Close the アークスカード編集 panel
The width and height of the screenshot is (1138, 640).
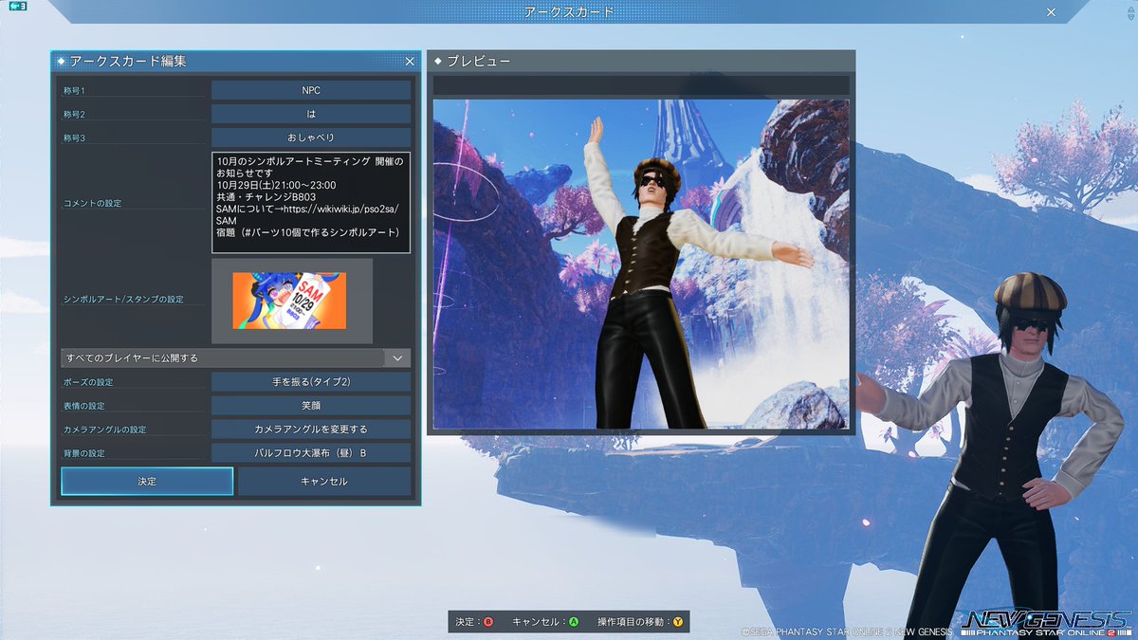pos(410,61)
